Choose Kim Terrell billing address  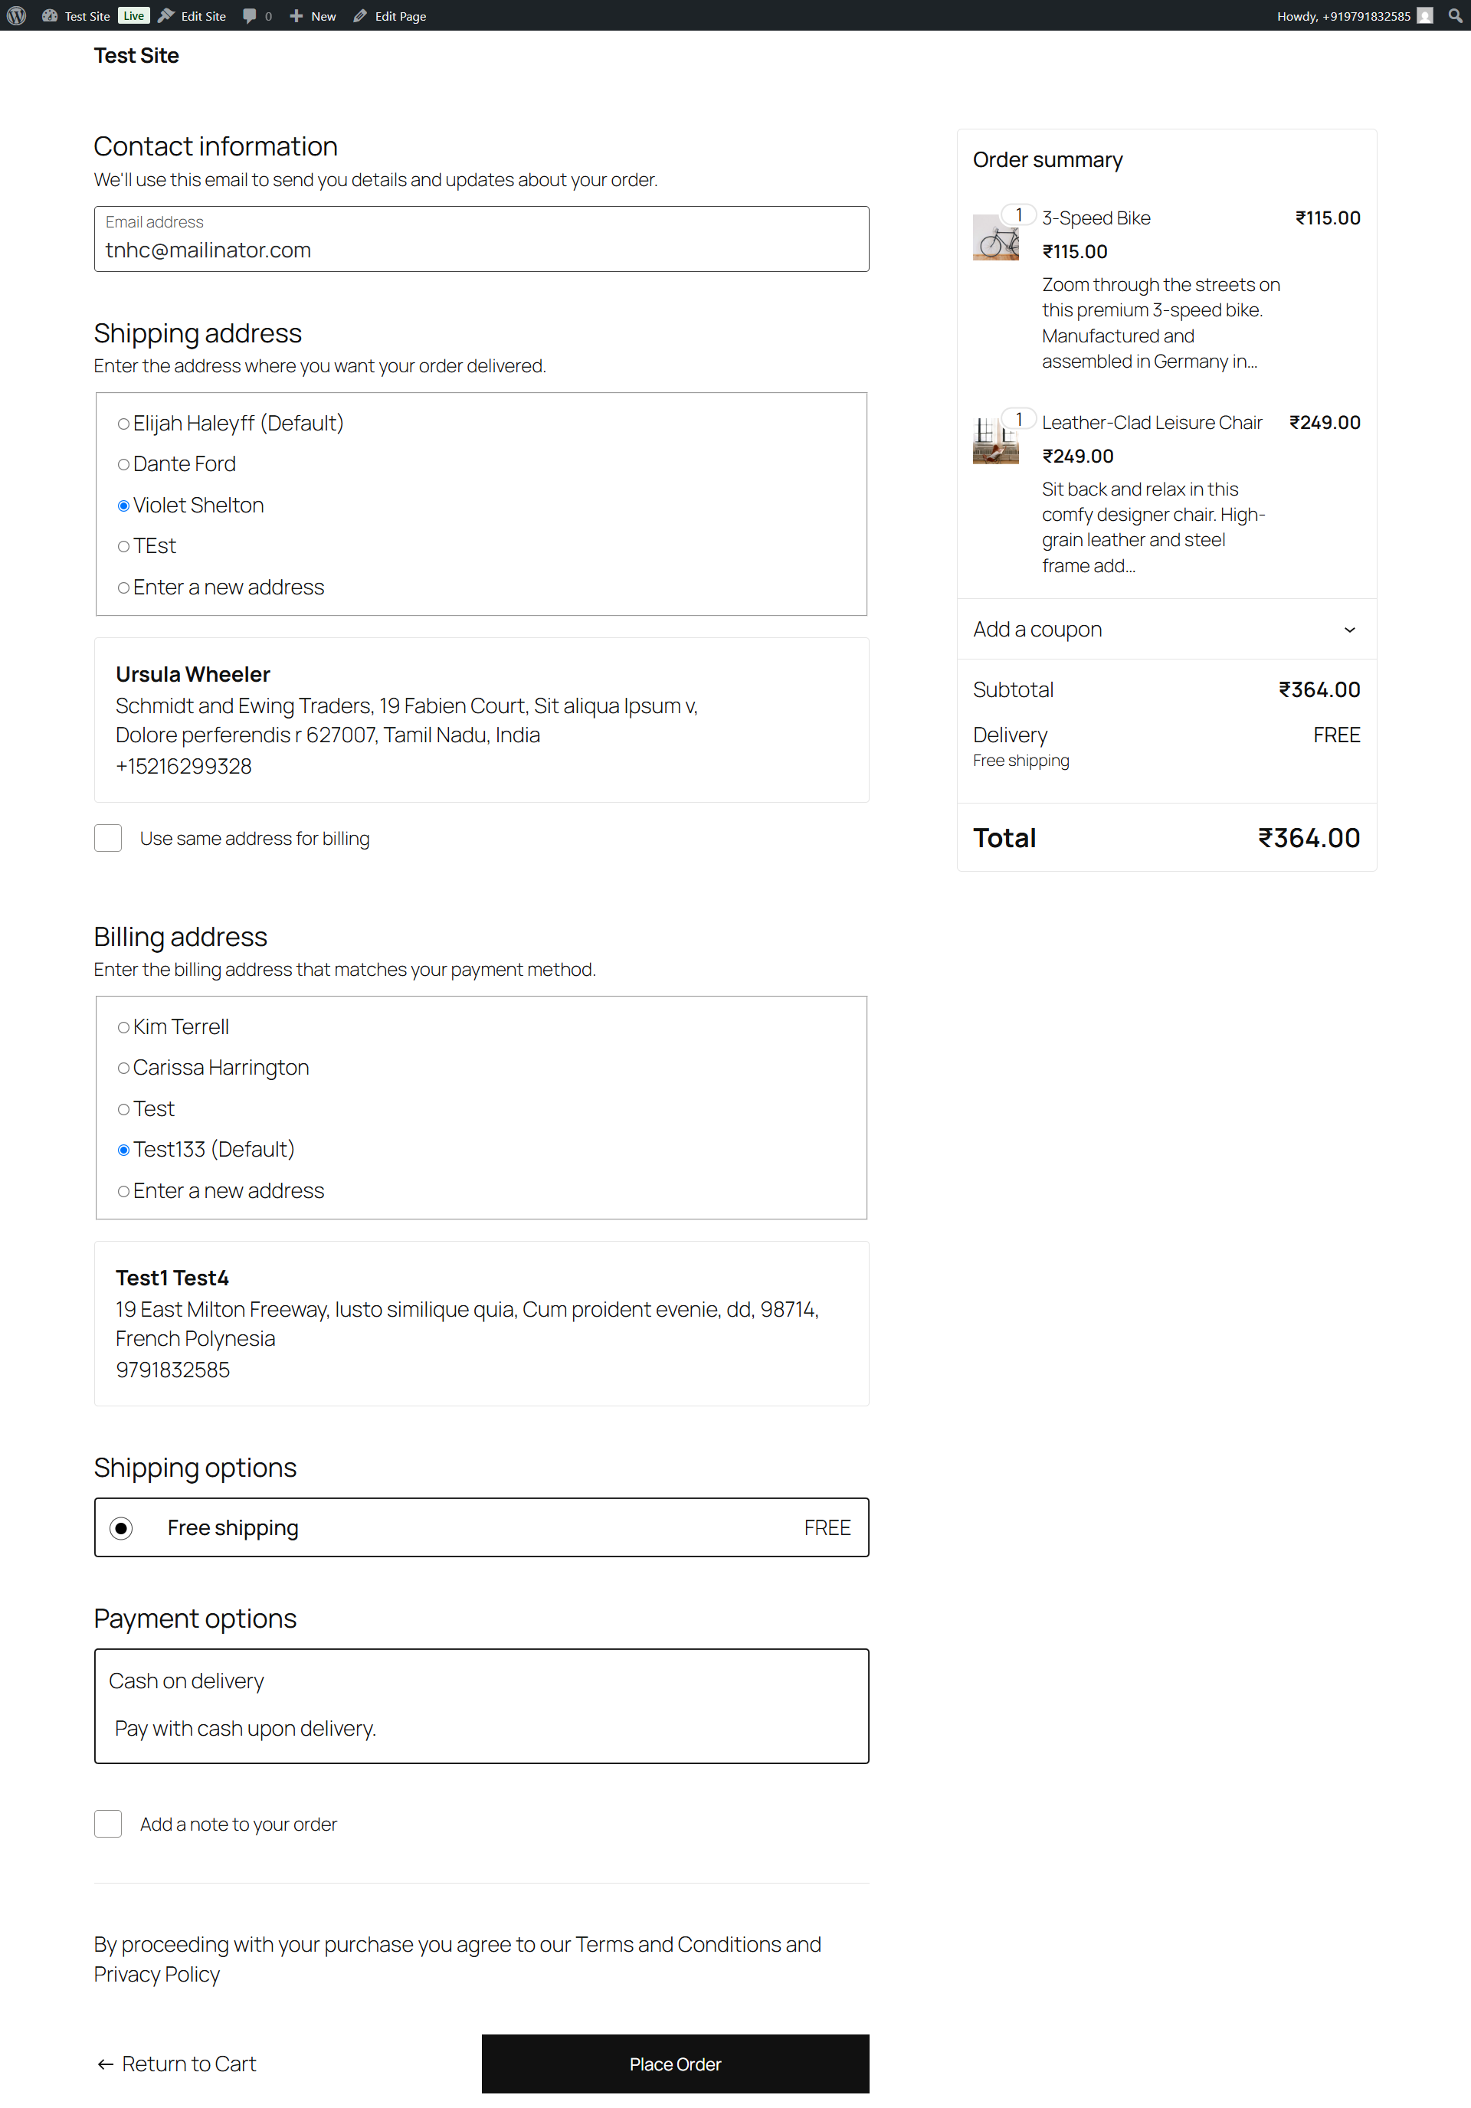pos(123,1027)
